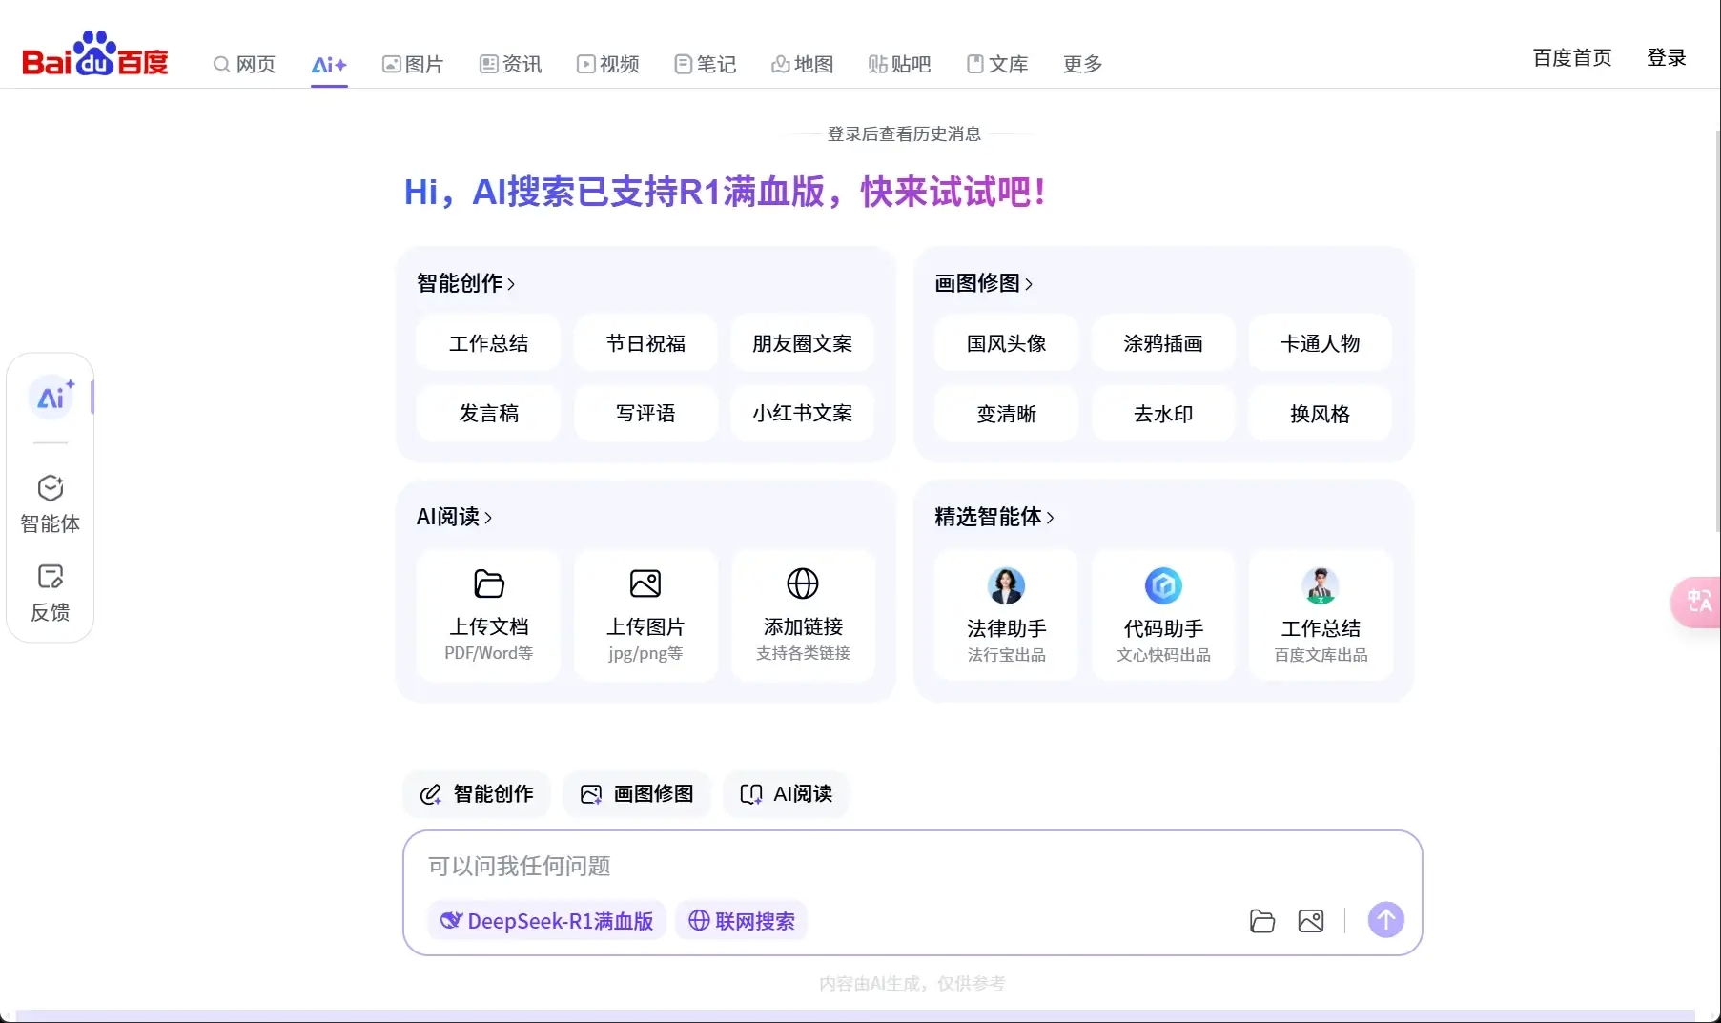Screen dimensions: 1721x1023
Task: Switch to the 视频 tab
Action: pyautogui.click(x=607, y=64)
